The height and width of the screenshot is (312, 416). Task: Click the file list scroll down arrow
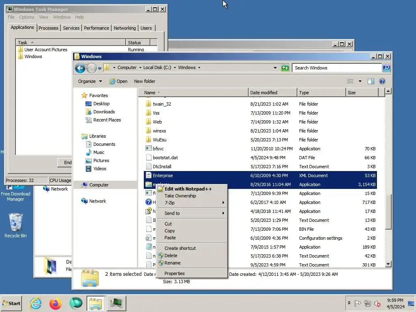click(388, 264)
